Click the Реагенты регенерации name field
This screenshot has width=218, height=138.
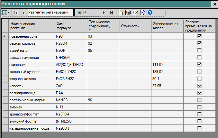click(x=50, y=13)
